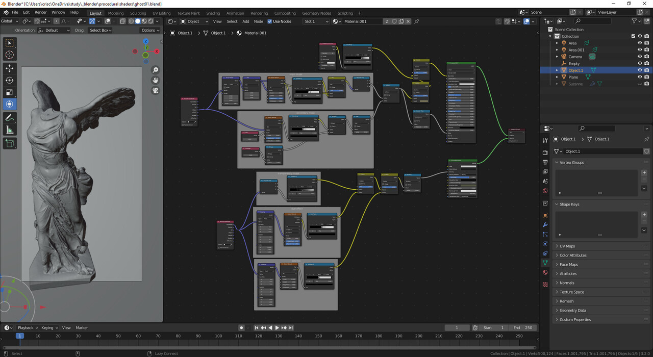Click the Fake User shield icon for Material.001
Screen dimensions: 653x357
(394, 21)
